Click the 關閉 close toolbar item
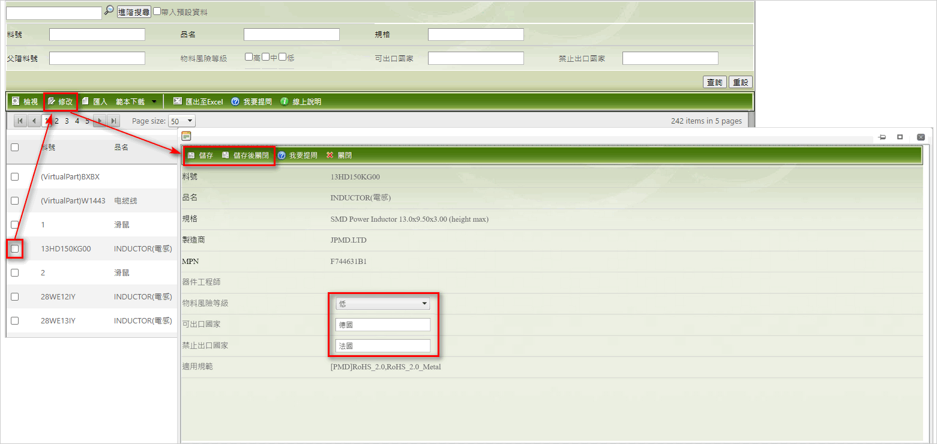937x444 pixels. tap(339, 155)
